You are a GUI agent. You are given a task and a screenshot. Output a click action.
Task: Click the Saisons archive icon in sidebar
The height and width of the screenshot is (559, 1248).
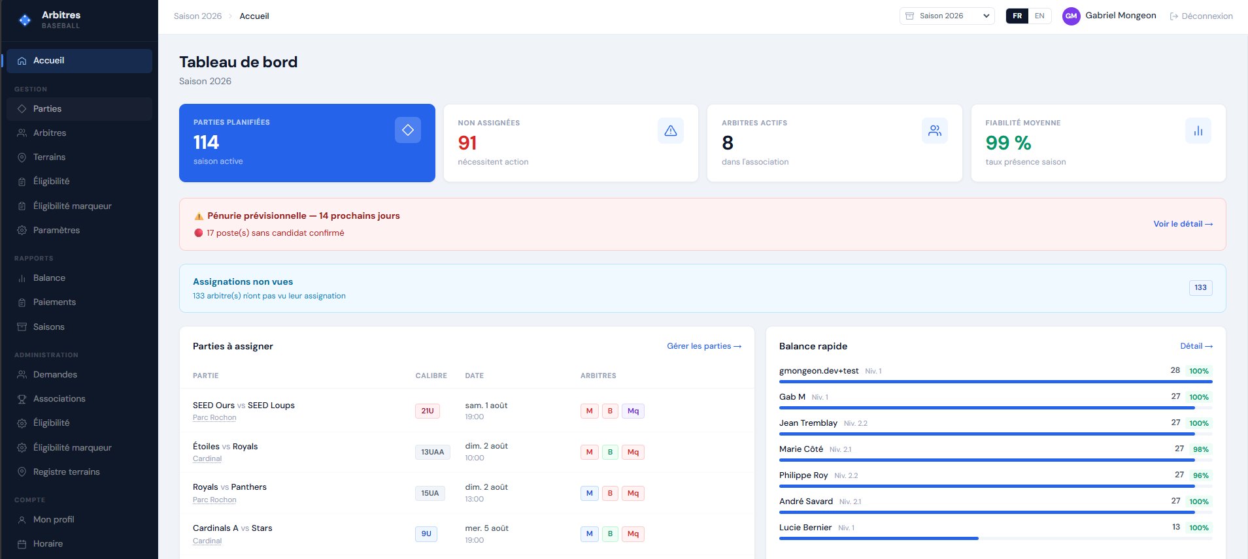point(22,327)
